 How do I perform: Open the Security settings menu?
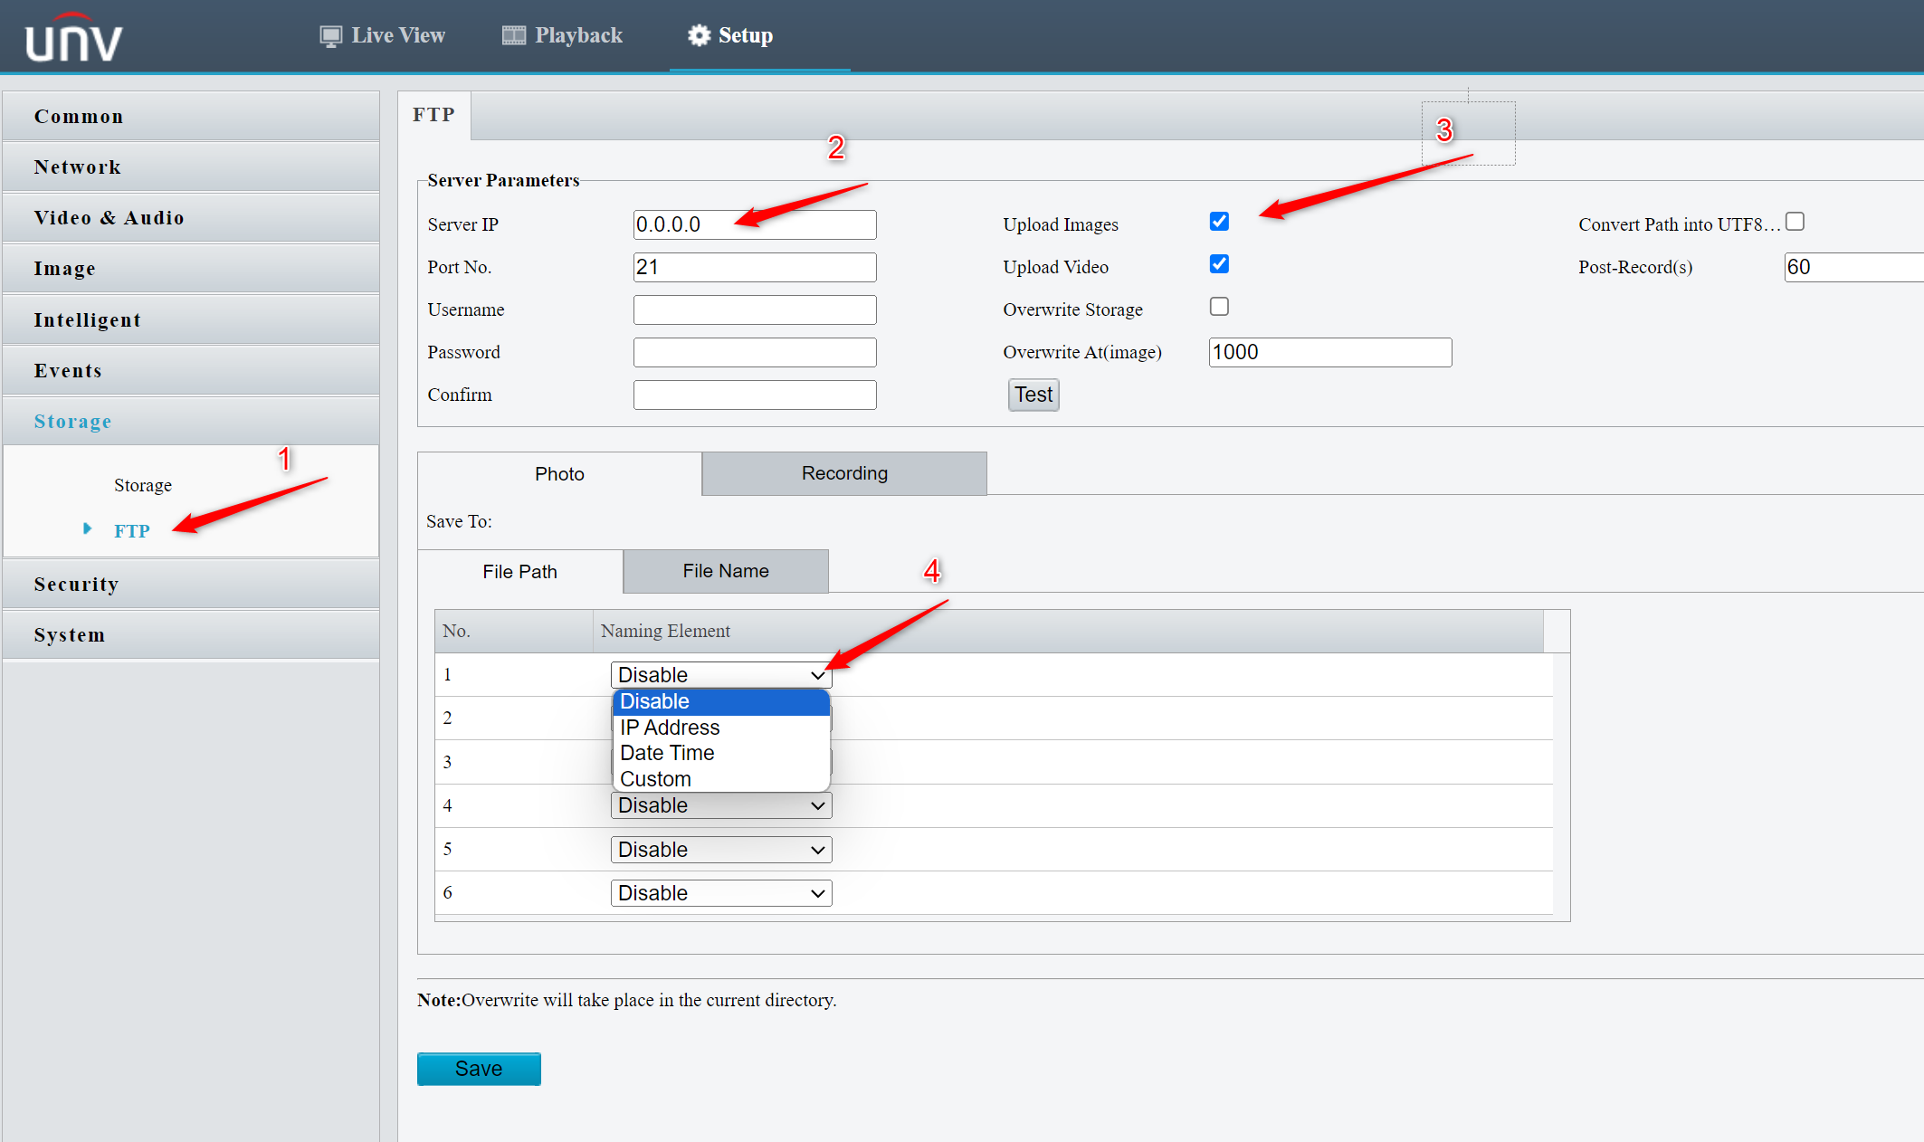[x=191, y=584]
